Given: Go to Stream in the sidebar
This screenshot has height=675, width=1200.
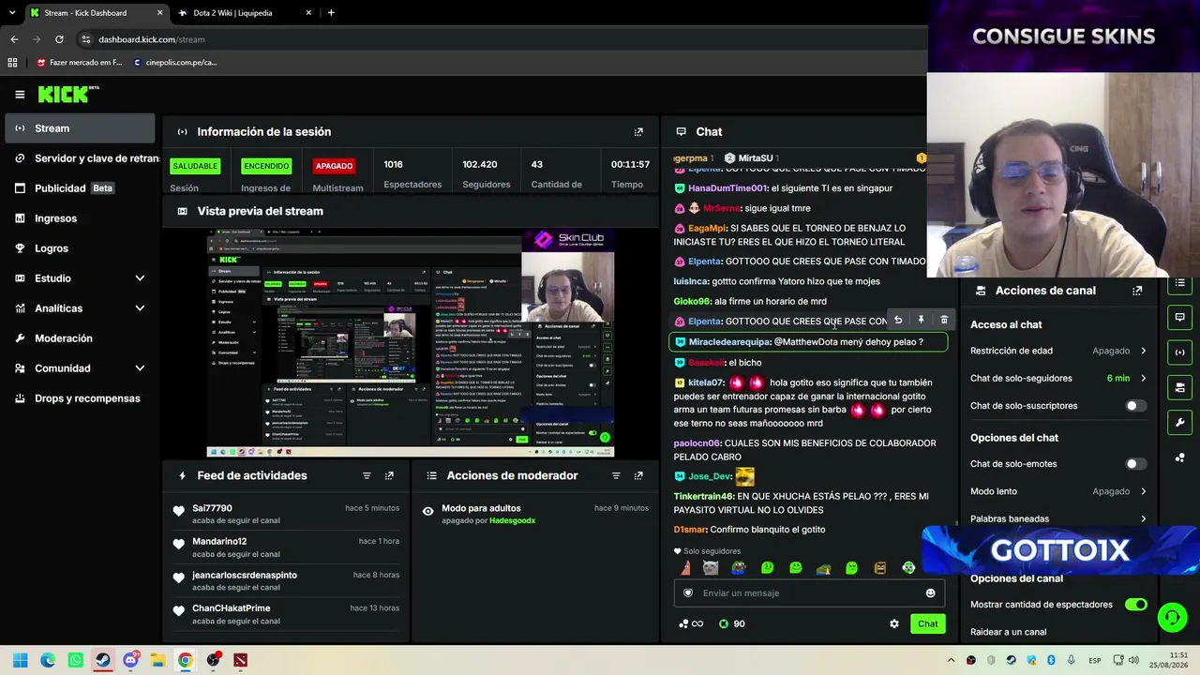Looking at the screenshot, I should pos(80,128).
